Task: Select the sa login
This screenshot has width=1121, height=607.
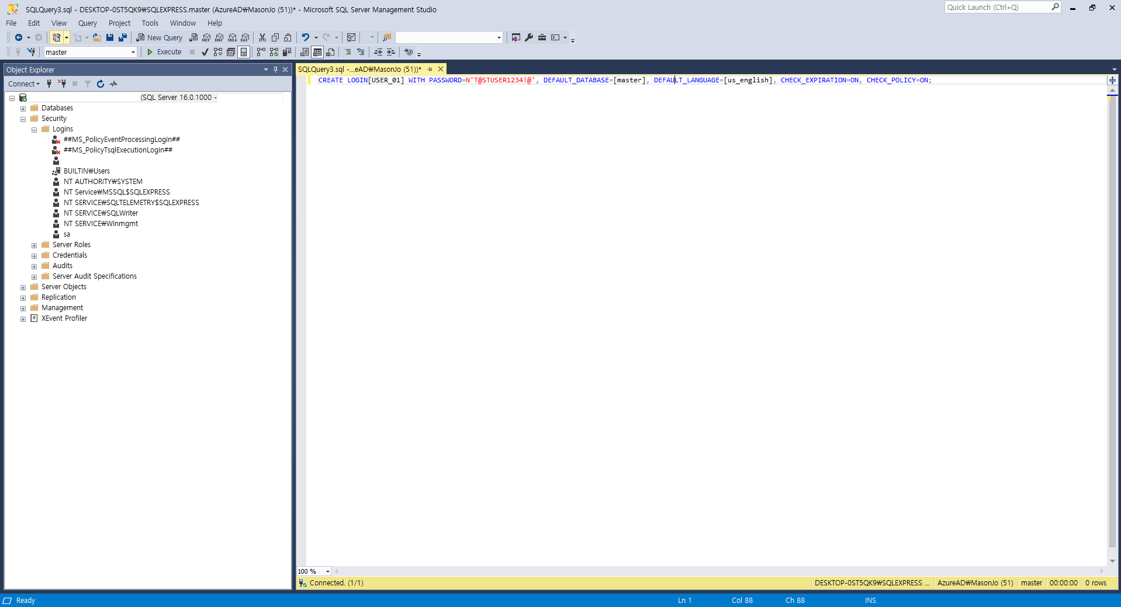Action: tap(67, 234)
